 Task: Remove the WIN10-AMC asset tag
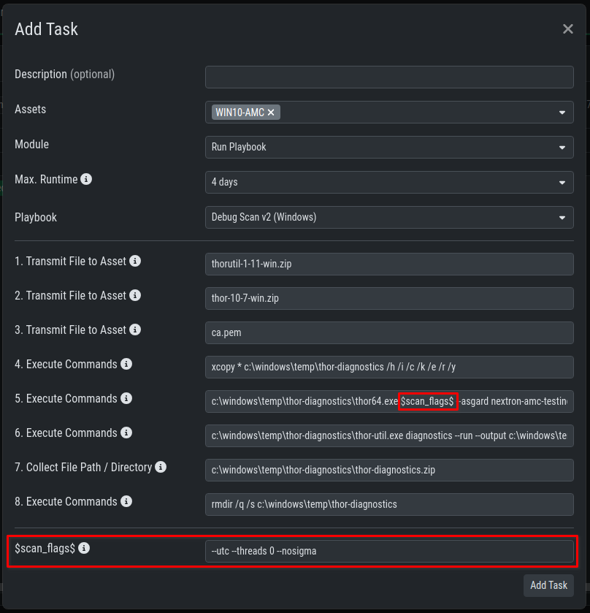(271, 112)
